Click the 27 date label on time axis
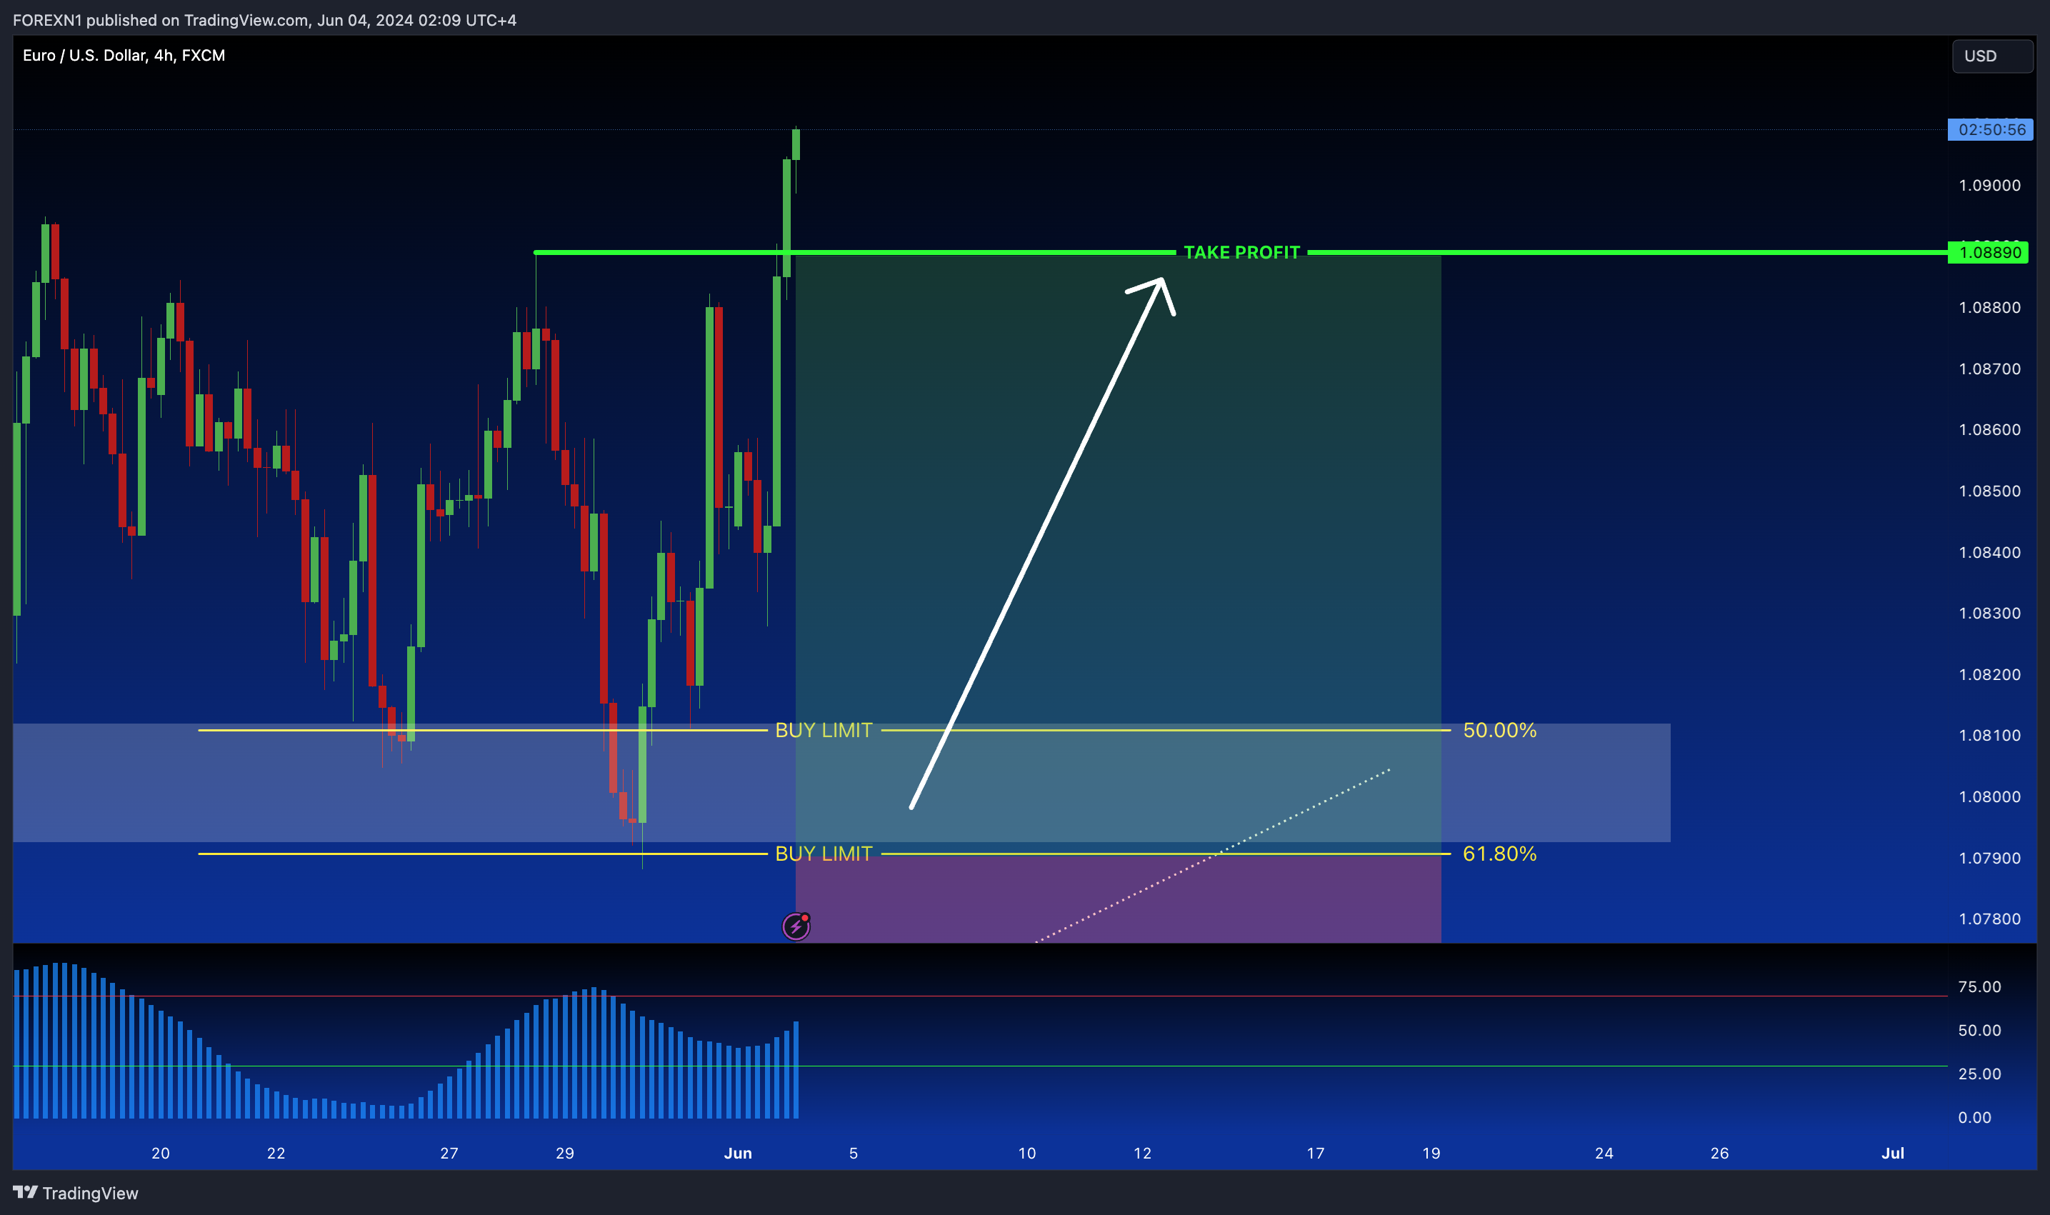 click(x=449, y=1153)
